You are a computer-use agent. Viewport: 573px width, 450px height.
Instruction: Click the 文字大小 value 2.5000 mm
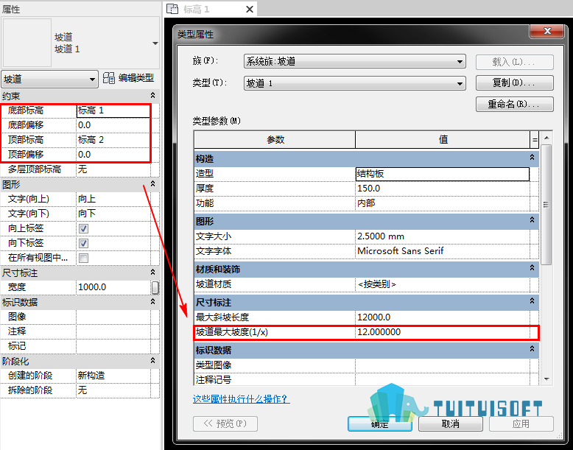[442, 236]
